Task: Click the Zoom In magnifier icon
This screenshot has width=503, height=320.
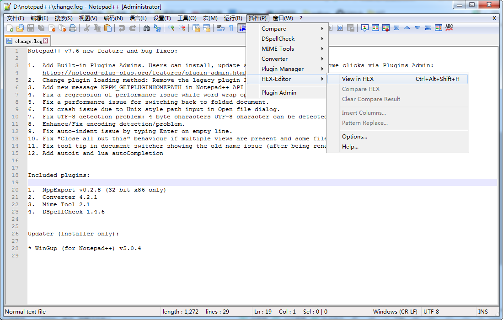Action: click(x=171, y=28)
